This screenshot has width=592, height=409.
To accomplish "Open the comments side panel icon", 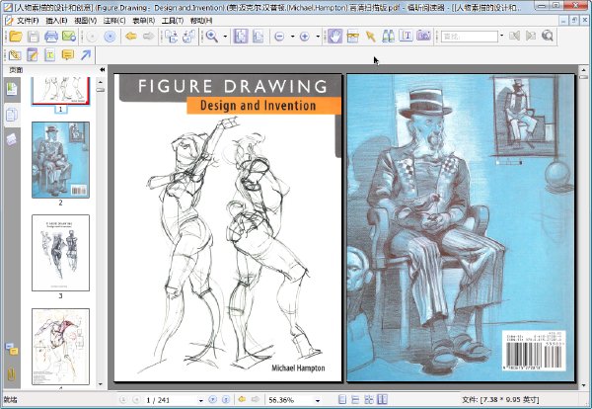I will click(12, 349).
